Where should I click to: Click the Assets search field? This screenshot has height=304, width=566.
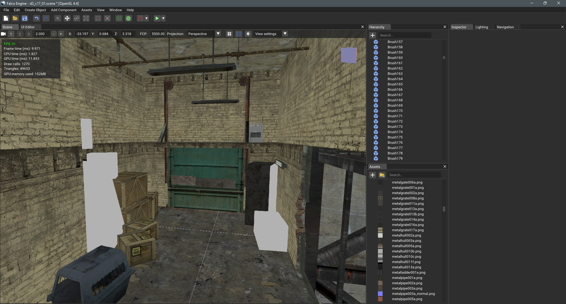[x=414, y=175]
